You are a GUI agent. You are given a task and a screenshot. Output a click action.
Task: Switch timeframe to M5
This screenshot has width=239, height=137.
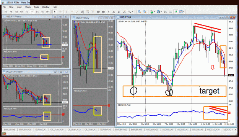click(x=11, y=12)
